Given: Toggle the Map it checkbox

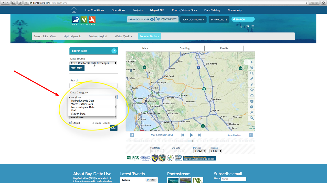Looking at the screenshot, I should (x=71, y=123).
